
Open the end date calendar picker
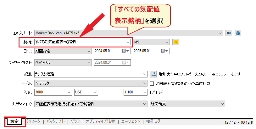coord(163,51)
